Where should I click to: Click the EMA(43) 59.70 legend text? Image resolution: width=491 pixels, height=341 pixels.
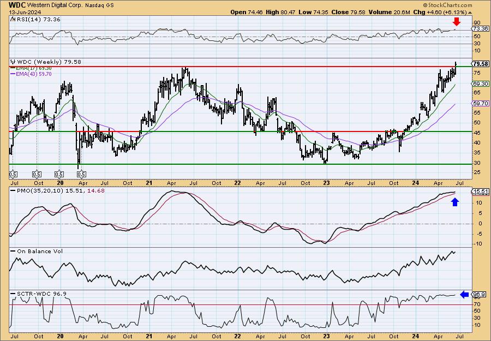(34, 74)
